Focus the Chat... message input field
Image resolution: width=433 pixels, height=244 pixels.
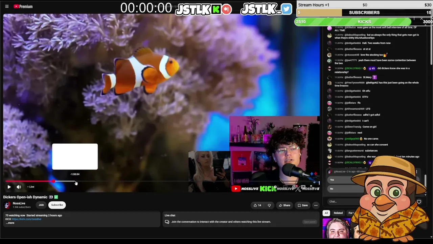click(x=343, y=202)
